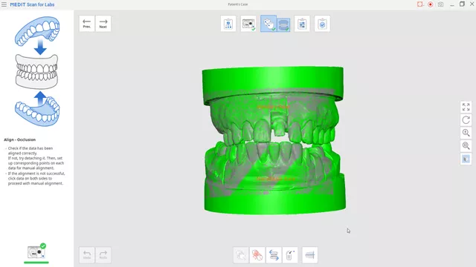This screenshot has height=267, width=476.
Task: Advance to the Next step
Action: [103, 24]
